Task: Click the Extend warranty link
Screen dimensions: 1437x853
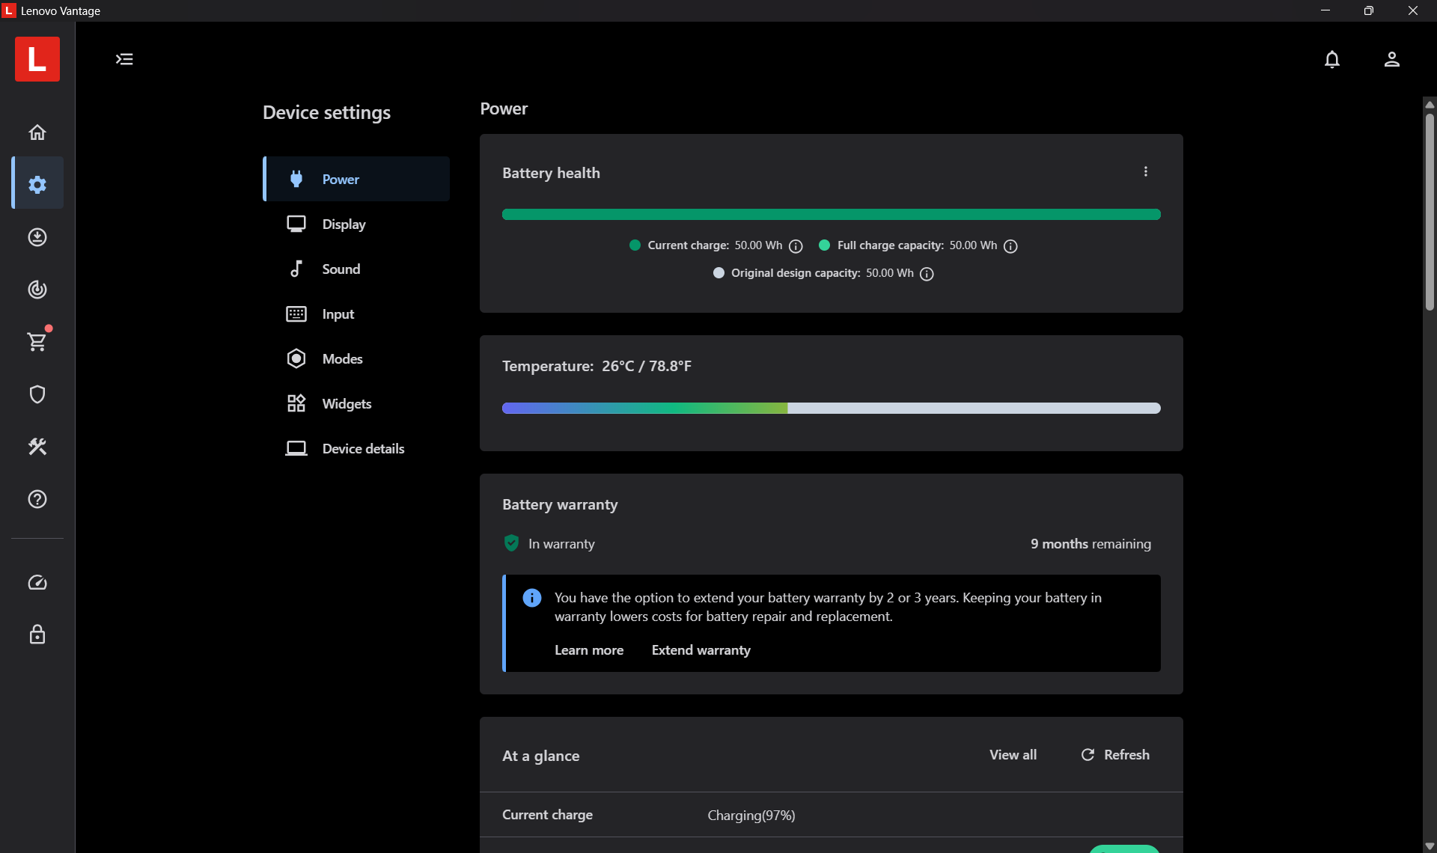Action: tap(701, 650)
